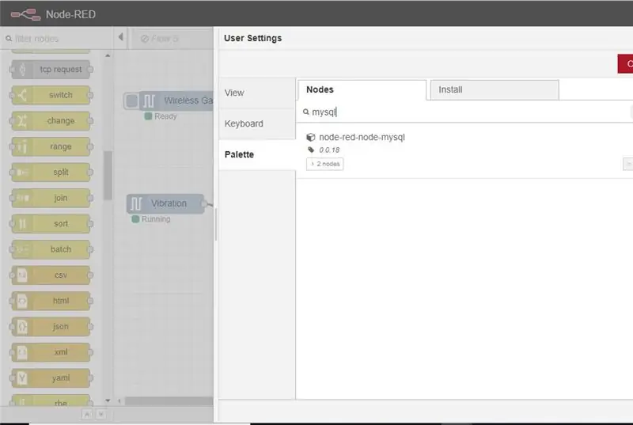The height and width of the screenshot is (425, 633).
Task: Click the canvas horizontal scrollbar
Action: (169, 401)
